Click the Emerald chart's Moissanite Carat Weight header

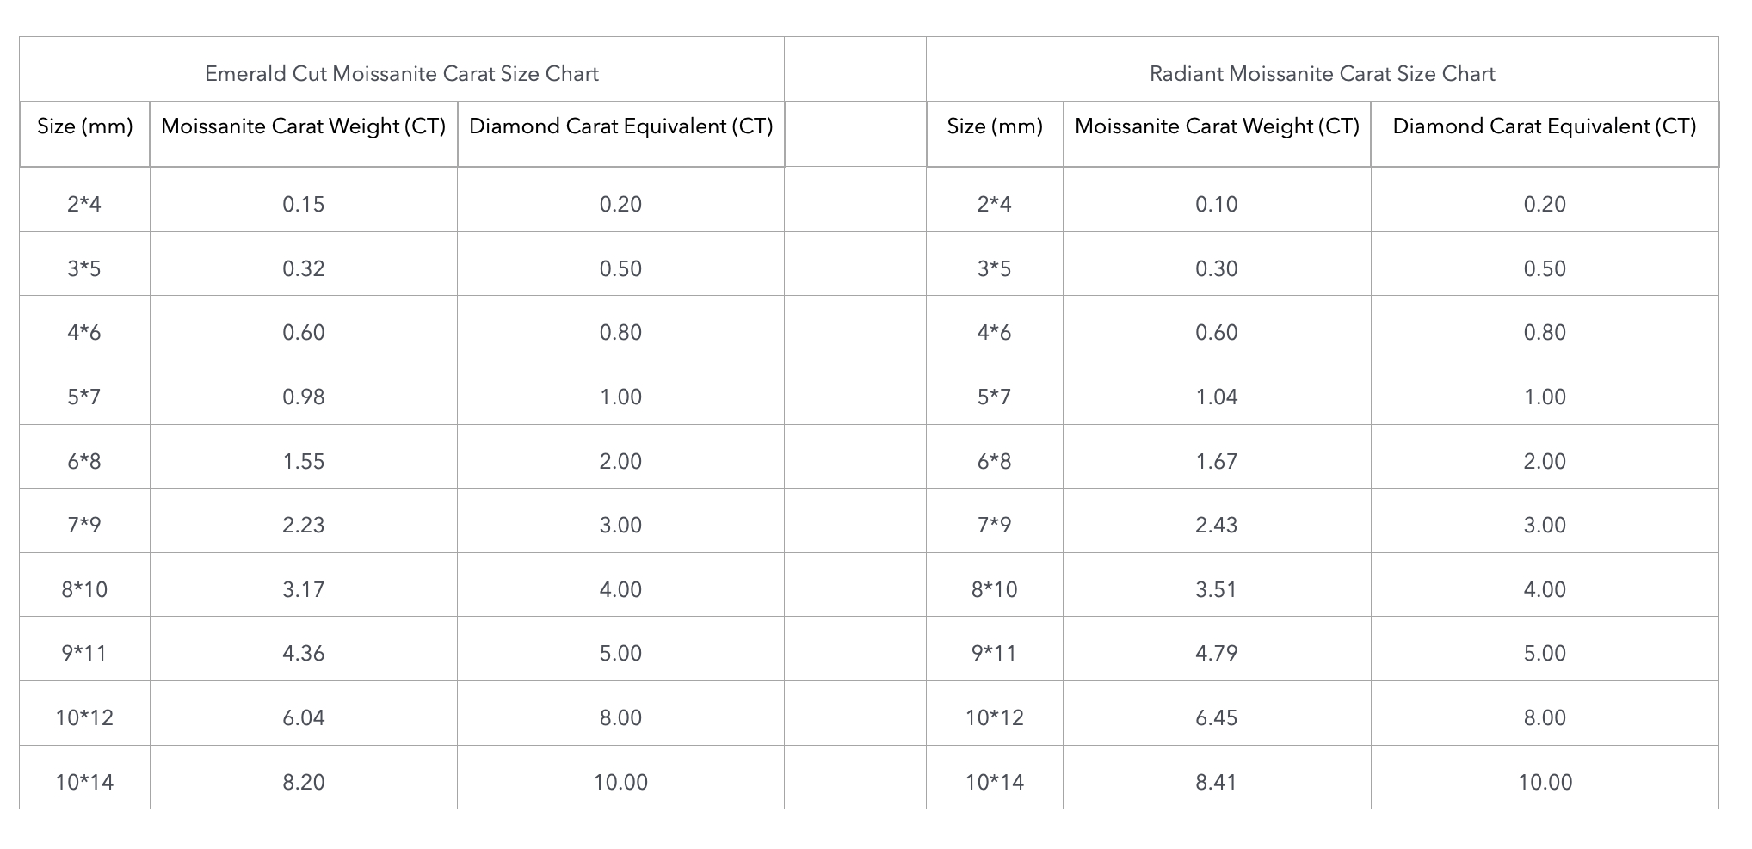[x=303, y=126]
